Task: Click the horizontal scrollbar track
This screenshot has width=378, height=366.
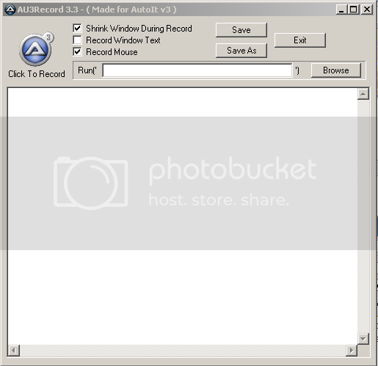Action: 183,351
